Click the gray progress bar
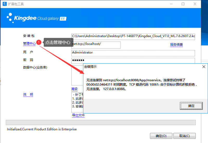This screenshot has width=208, height=143. point(100,122)
